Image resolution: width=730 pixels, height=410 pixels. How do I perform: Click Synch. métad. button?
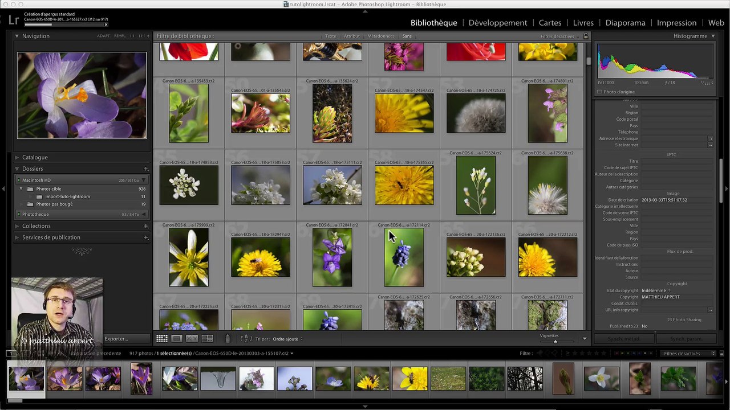click(624, 339)
